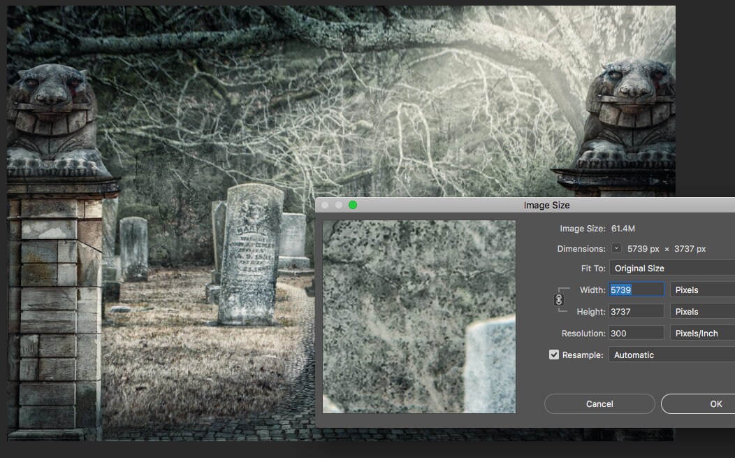The image size is (735, 458).
Task: Open the Height units Pixels dropdown
Action: (x=701, y=310)
